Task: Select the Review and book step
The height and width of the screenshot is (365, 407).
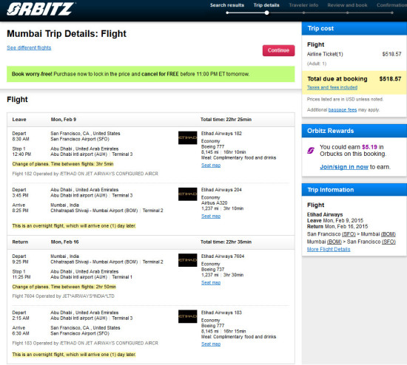Action: (347, 5)
